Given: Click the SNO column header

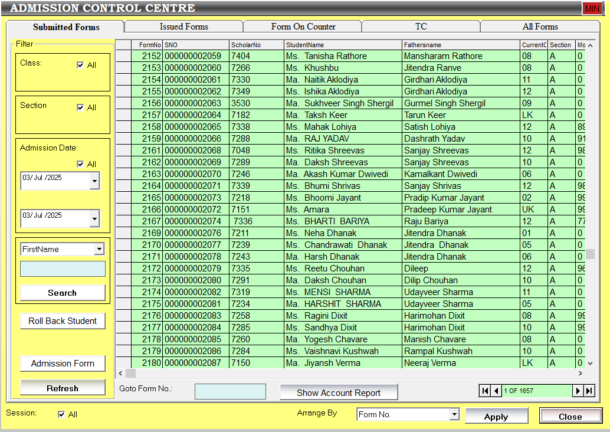Looking at the screenshot, I should (x=196, y=45).
